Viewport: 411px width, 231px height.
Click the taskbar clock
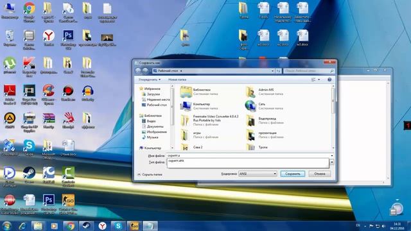(397, 226)
